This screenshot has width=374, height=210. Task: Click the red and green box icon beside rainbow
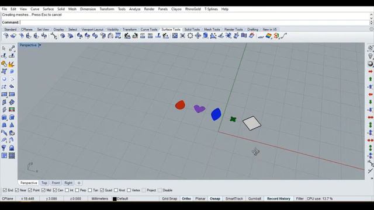point(276,36)
